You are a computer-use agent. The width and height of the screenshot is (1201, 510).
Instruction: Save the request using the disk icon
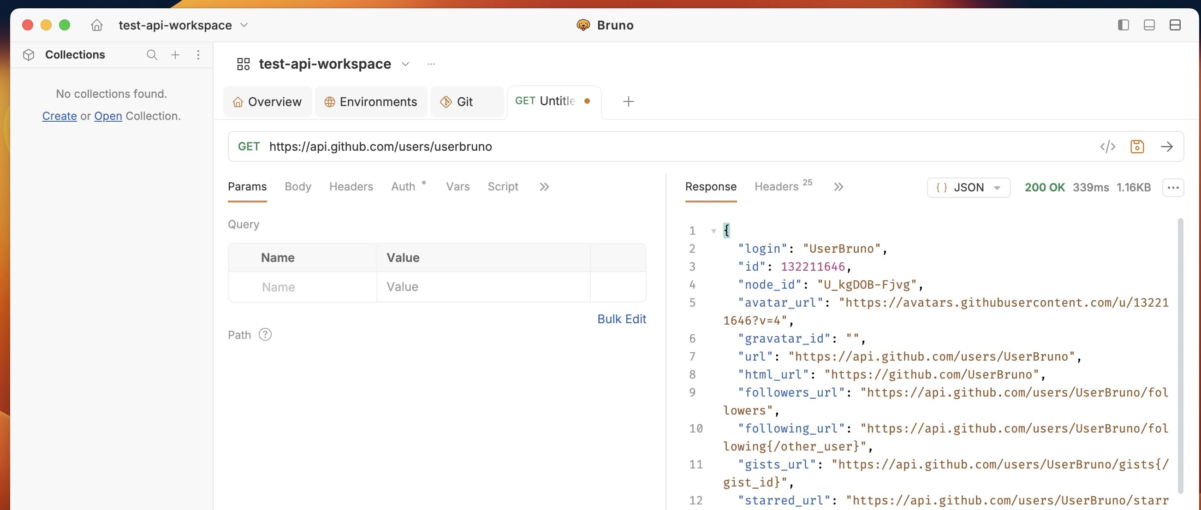(1137, 146)
